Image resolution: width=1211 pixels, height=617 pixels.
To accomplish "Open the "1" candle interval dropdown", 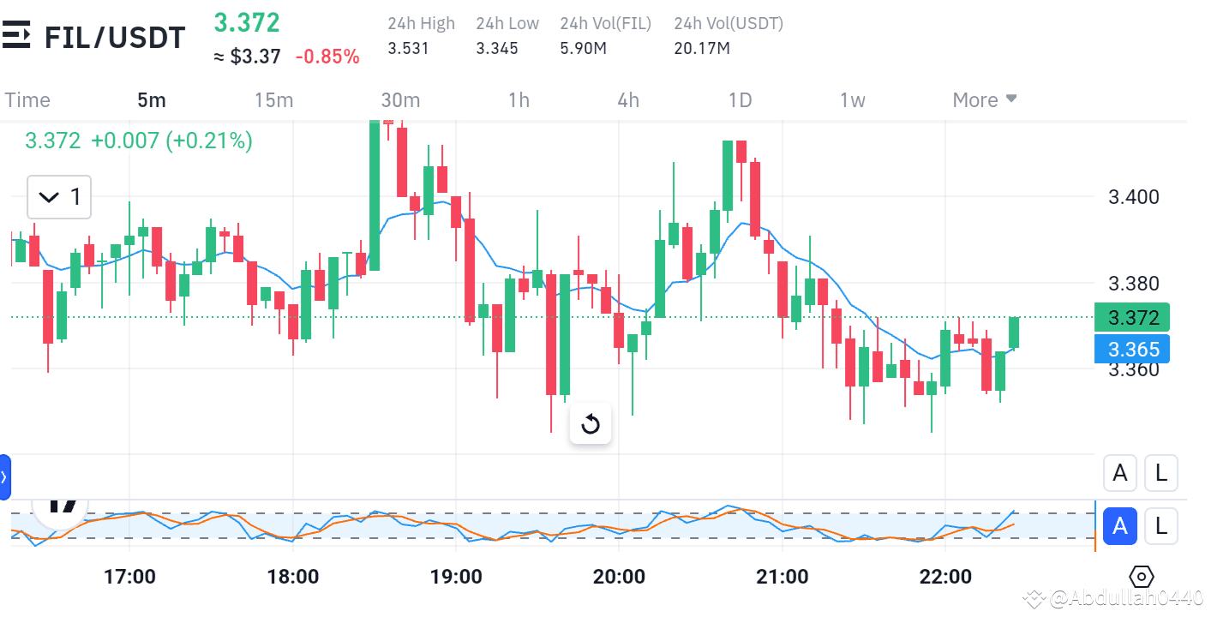I will 58,197.
